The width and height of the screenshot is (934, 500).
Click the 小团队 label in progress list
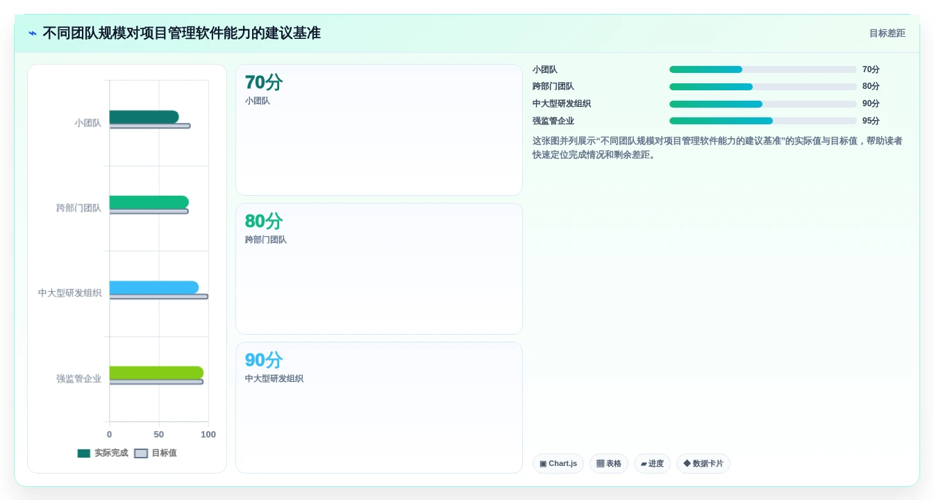tap(545, 69)
